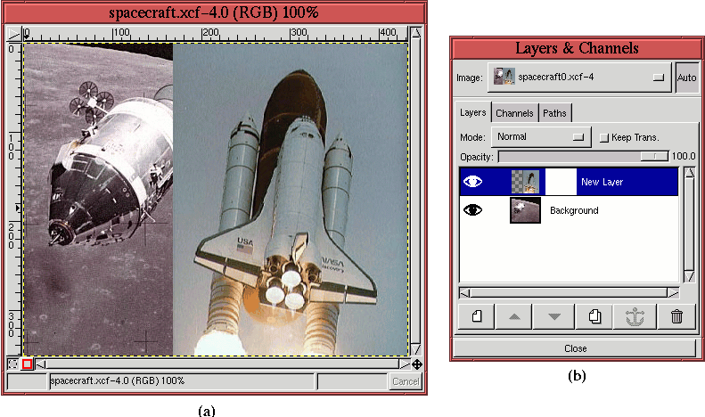Switch to the Channels tab

[514, 113]
